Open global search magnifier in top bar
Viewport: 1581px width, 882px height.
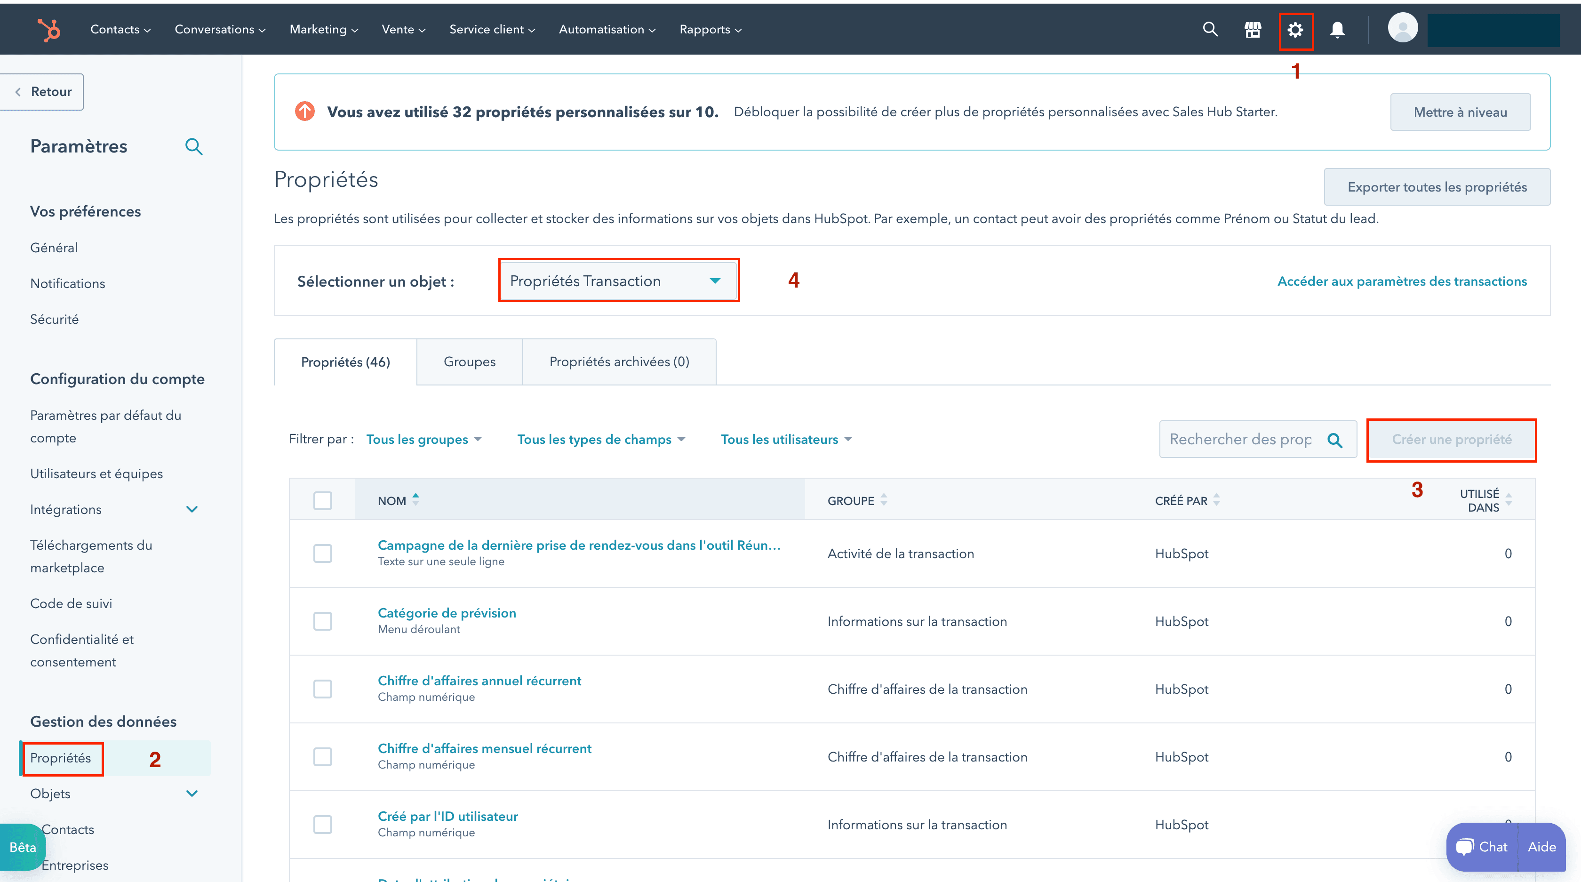tap(1210, 29)
